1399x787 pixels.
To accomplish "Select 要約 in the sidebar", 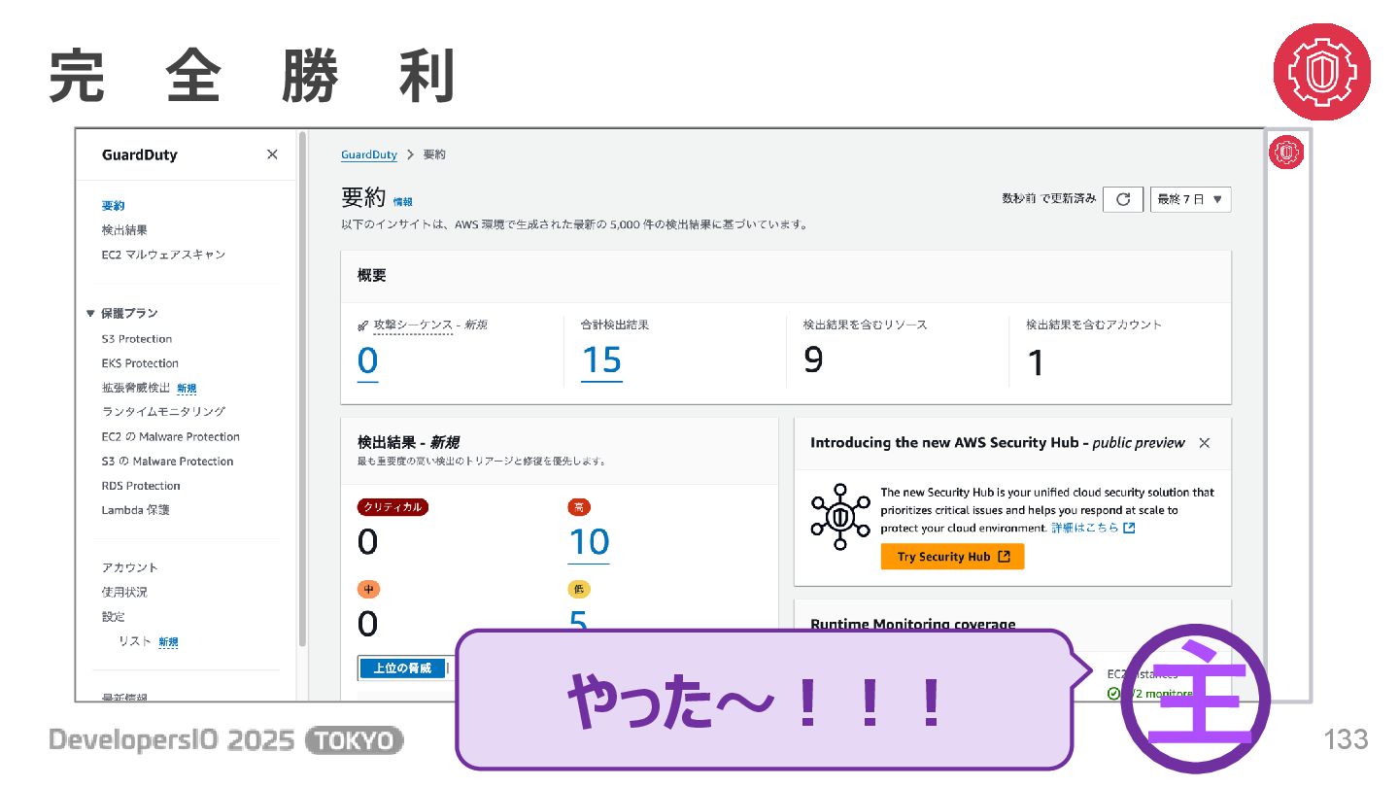I will [x=113, y=206].
